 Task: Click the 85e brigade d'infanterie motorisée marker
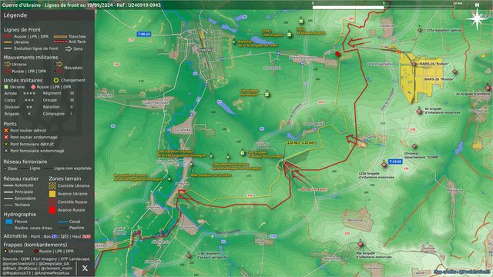[x=361, y=244]
